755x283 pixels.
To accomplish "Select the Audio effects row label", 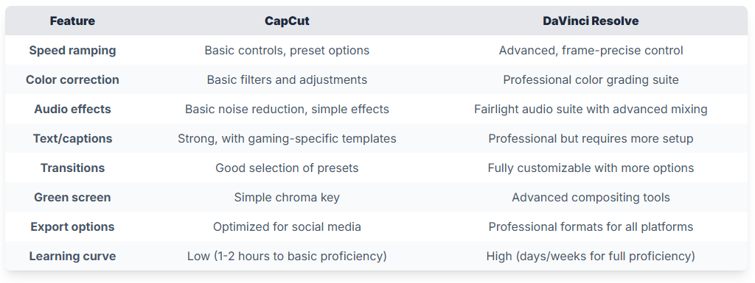I will (x=72, y=109).
